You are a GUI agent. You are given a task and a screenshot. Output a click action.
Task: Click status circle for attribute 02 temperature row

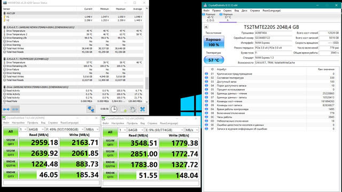pyautogui.click(x=206, y=78)
